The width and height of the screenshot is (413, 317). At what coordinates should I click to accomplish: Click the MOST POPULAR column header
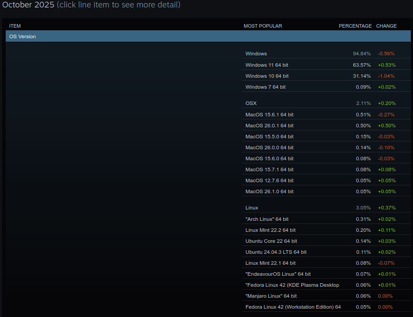263,26
